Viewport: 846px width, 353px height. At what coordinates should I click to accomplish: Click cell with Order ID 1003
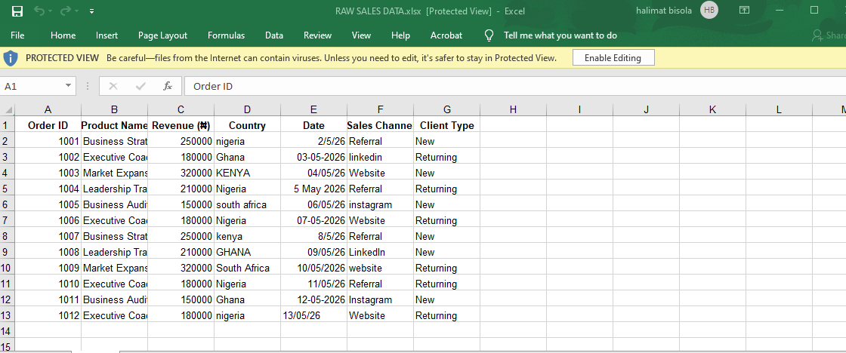pyautogui.click(x=48, y=173)
